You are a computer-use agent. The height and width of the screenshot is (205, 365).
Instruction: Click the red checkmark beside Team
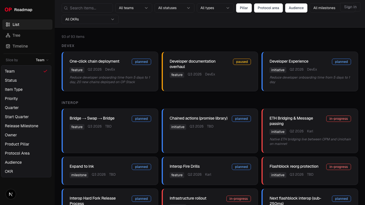coord(45,71)
